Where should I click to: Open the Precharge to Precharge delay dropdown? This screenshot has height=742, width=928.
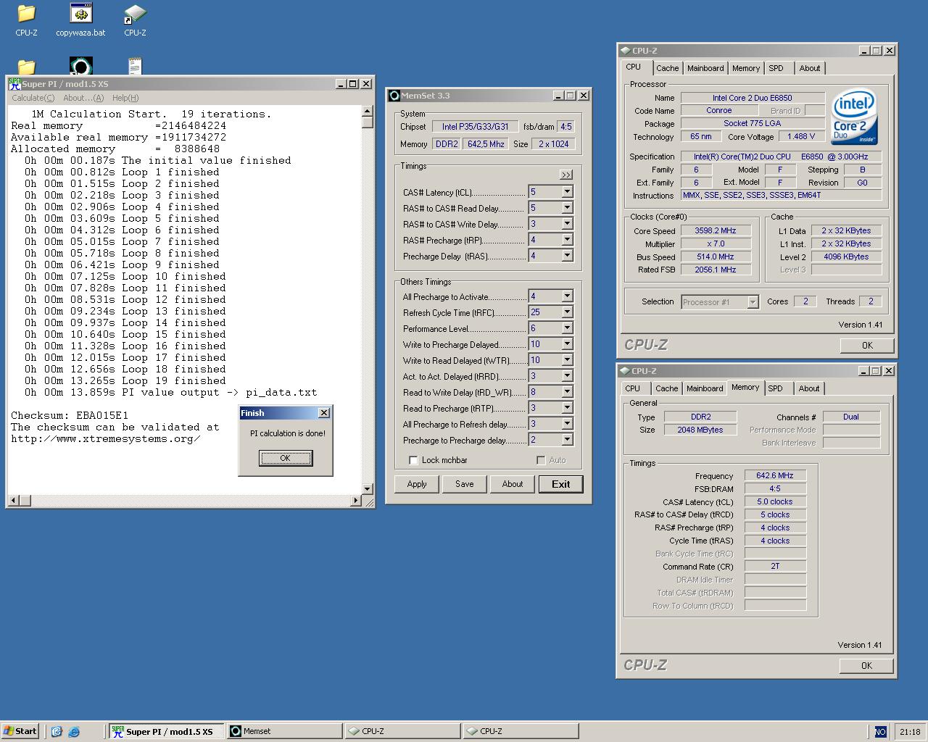(567, 440)
